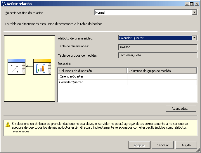
Task: Close the Definir relación dialog
Action: pos(197,4)
